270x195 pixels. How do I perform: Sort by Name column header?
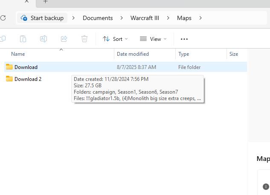pos(18,54)
